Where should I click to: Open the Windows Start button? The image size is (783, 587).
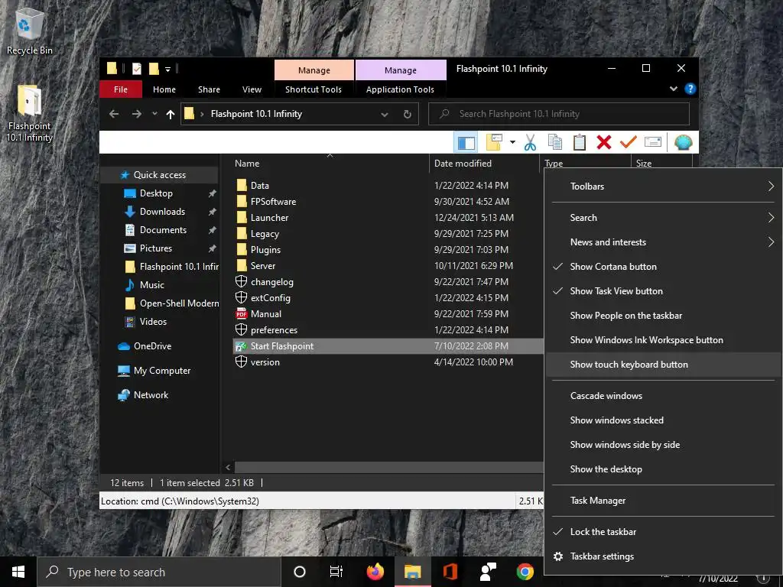pyautogui.click(x=18, y=572)
